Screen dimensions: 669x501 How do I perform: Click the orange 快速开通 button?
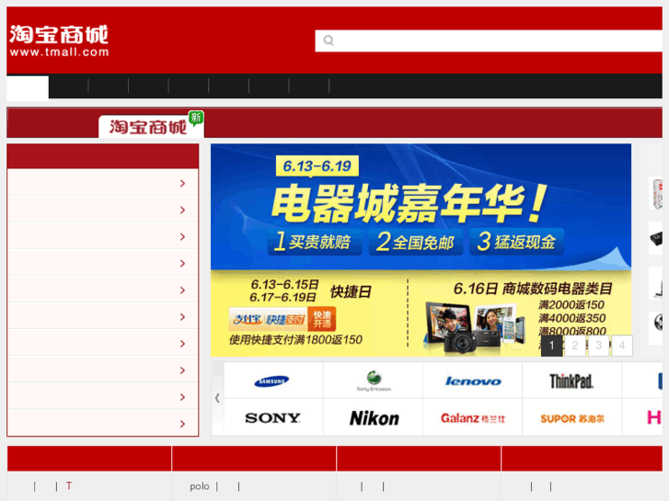322,319
